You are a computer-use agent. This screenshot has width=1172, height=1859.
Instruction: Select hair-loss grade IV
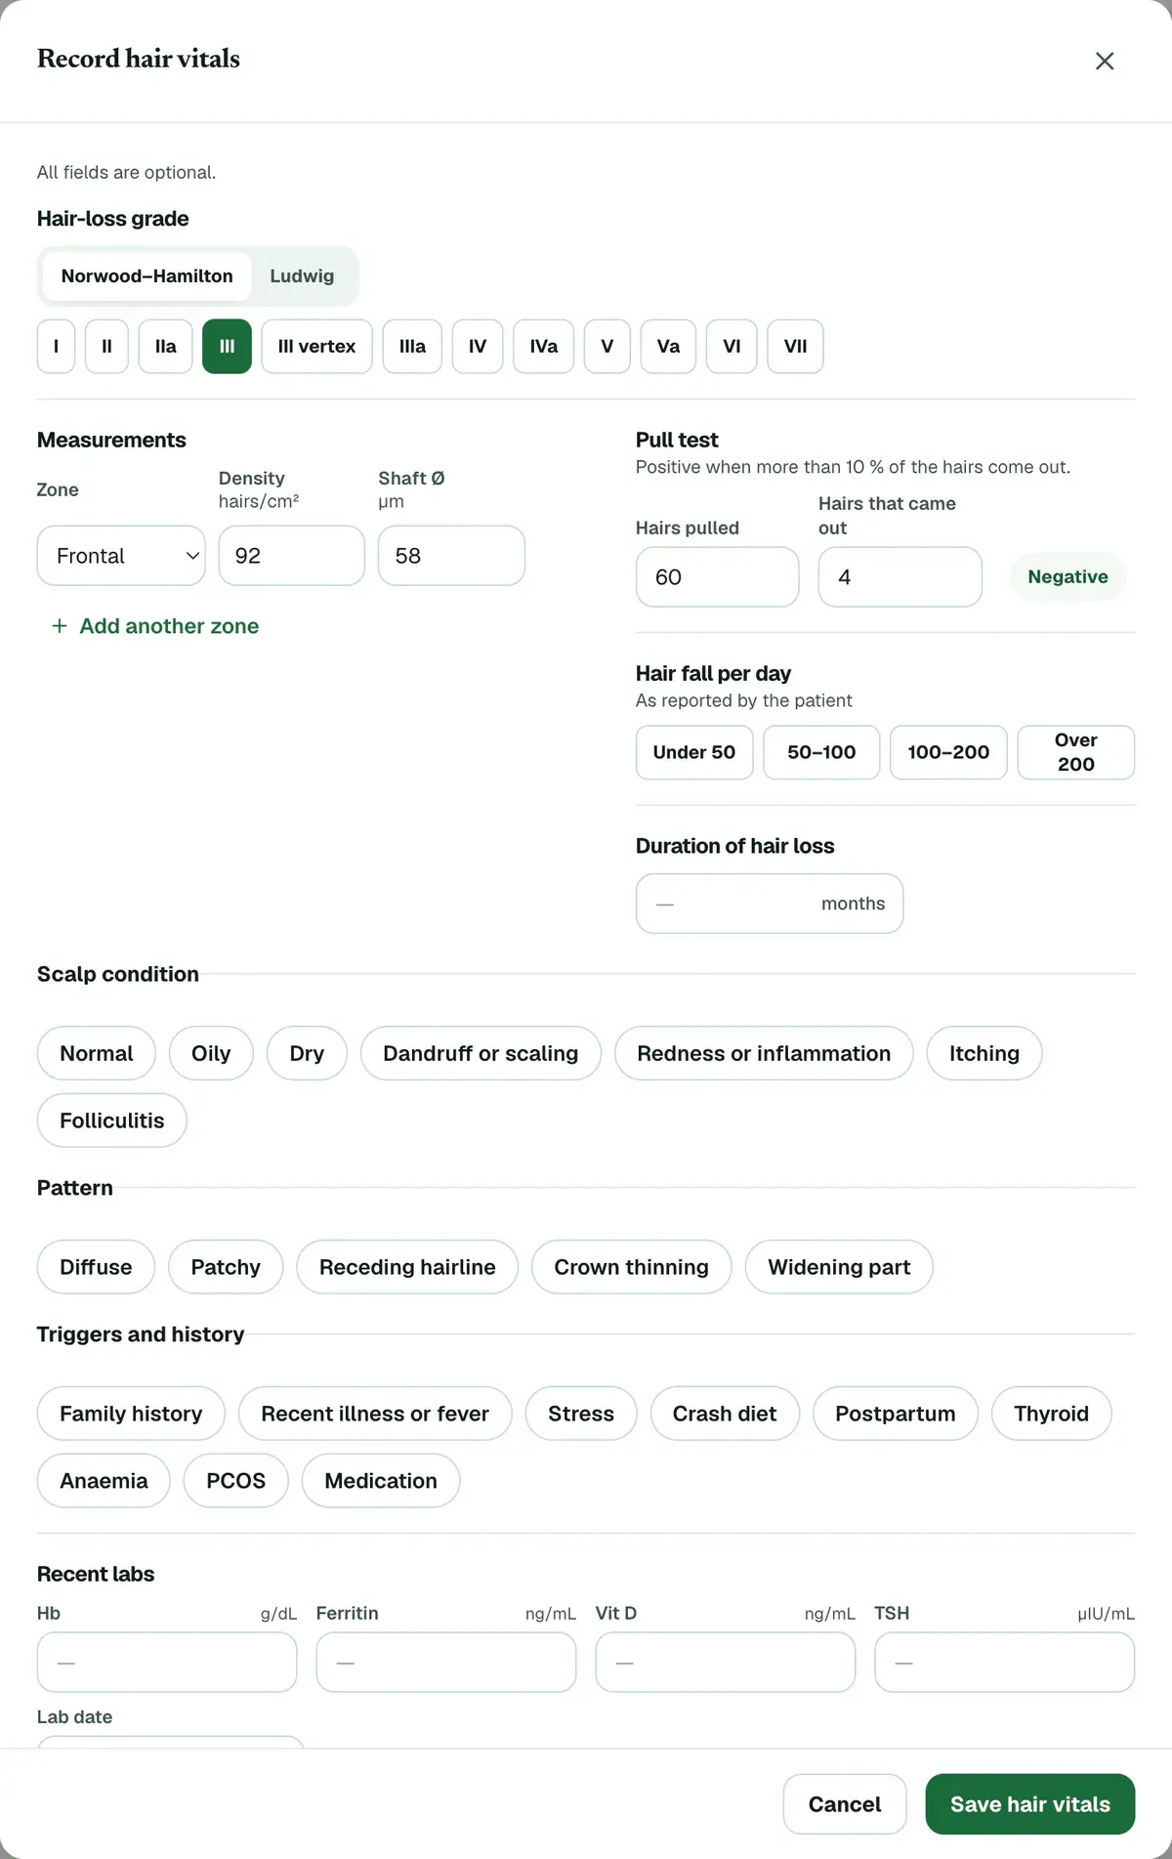(478, 347)
